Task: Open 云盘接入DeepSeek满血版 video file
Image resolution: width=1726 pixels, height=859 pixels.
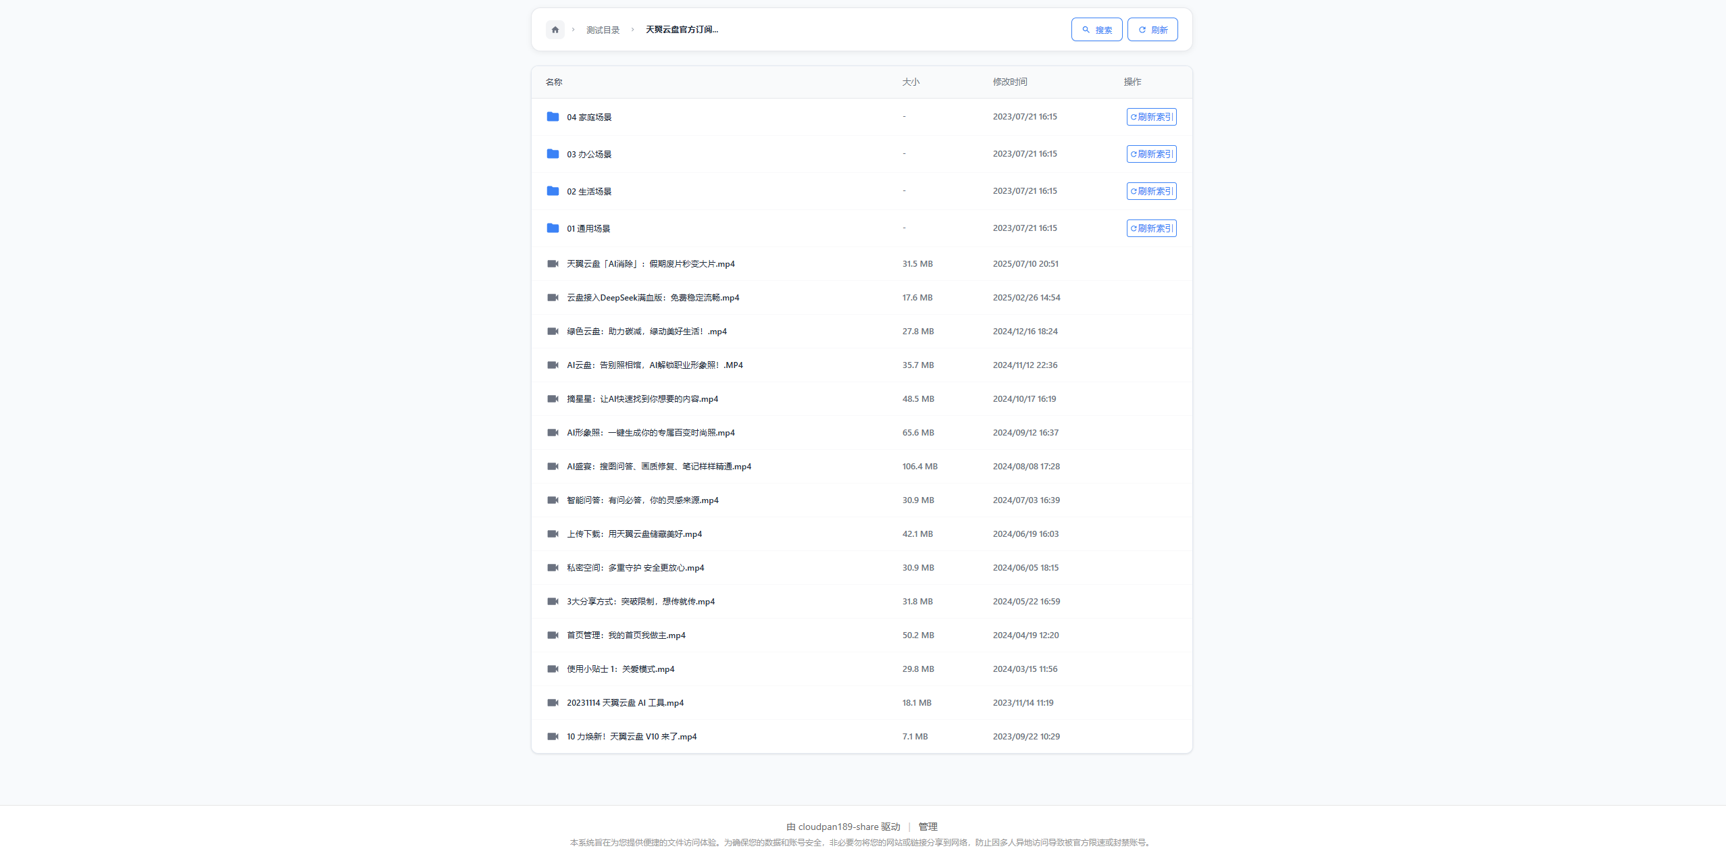Action: [653, 298]
